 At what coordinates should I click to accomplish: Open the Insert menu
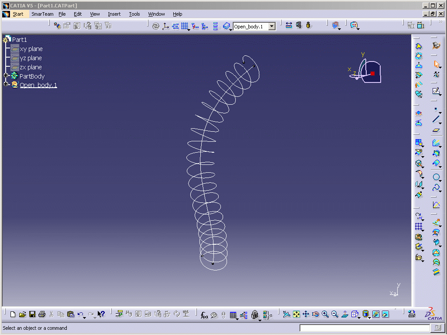click(114, 14)
